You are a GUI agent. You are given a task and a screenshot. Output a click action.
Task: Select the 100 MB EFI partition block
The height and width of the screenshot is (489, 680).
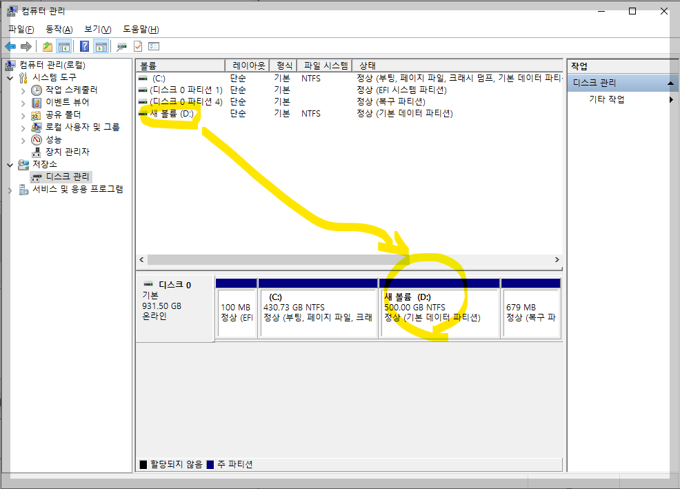click(237, 308)
